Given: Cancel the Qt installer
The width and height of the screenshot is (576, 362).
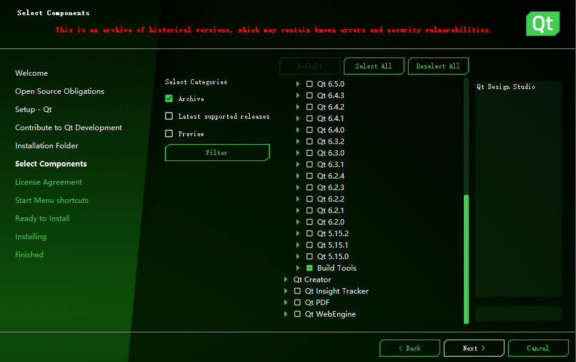Looking at the screenshot, I should pyautogui.click(x=538, y=348).
